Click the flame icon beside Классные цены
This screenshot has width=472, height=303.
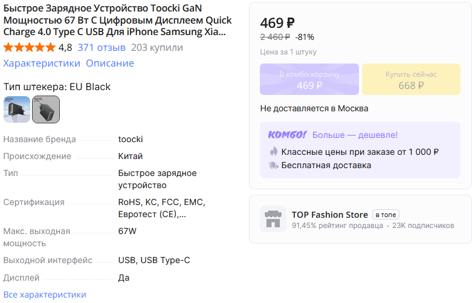point(273,152)
